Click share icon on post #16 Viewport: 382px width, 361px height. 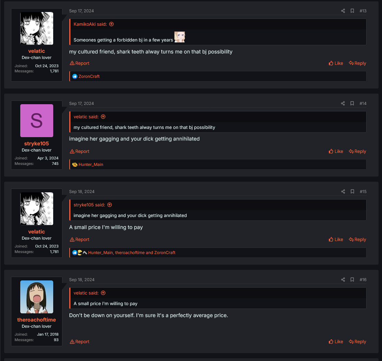(x=343, y=280)
